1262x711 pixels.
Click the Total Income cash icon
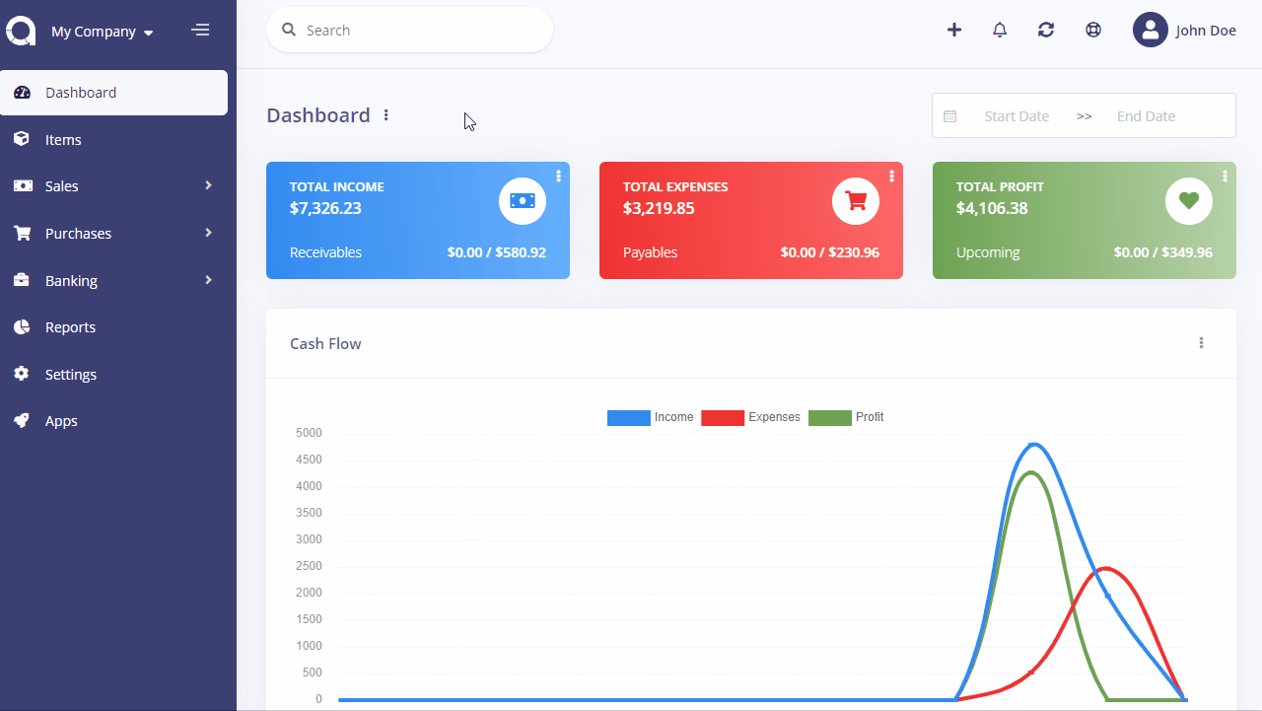[522, 201]
